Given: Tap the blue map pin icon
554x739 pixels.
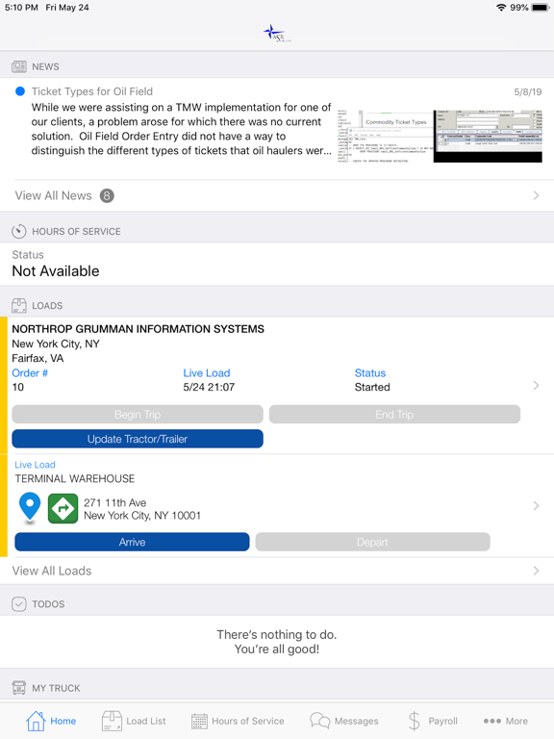Looking at the screenshot, I should (x=29, y=508).
